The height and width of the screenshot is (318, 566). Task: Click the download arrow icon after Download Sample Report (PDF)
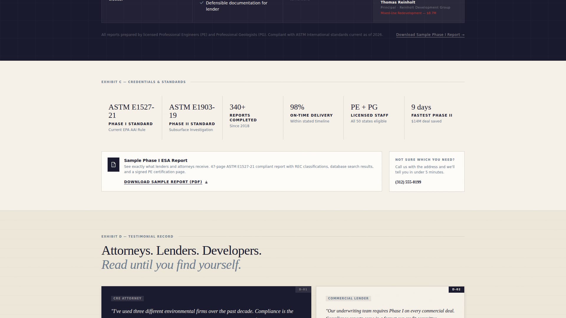pyautogui.click(x=206, y=182)
